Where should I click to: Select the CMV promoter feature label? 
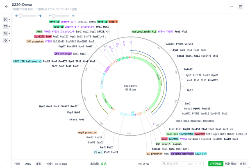coord(35,42)
